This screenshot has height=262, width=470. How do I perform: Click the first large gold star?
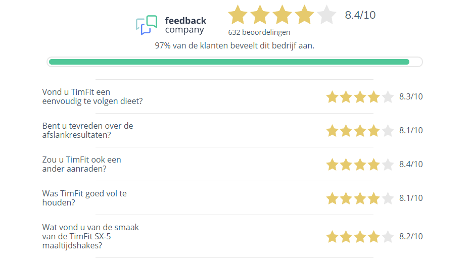pos(238,15)
